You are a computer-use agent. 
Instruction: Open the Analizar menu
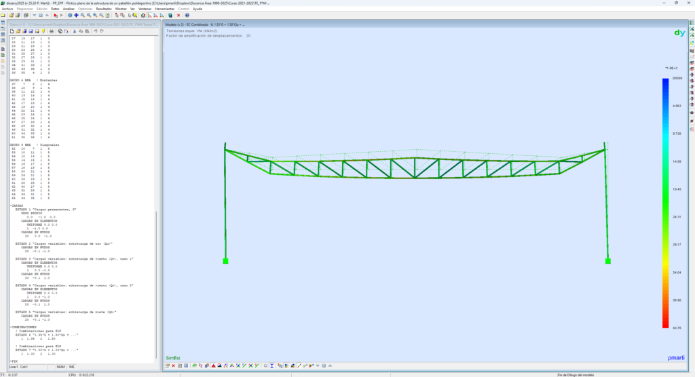(x=69, y=9)
